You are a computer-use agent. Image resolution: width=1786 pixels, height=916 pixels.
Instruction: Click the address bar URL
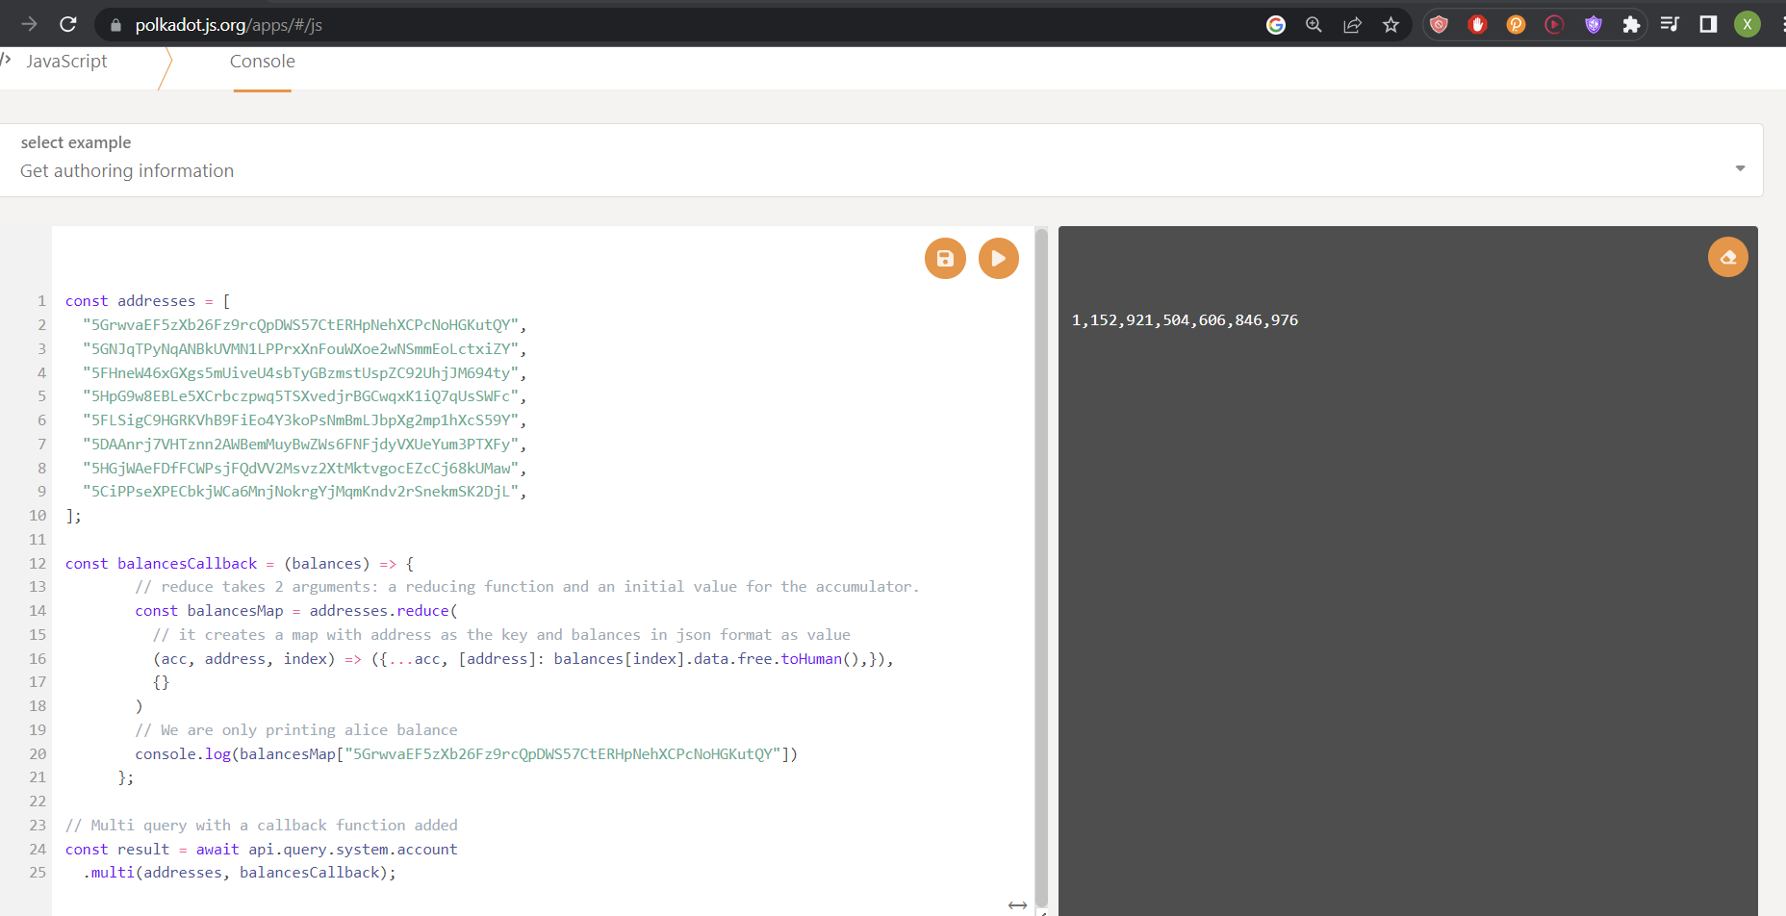click(x=228, y=25)
